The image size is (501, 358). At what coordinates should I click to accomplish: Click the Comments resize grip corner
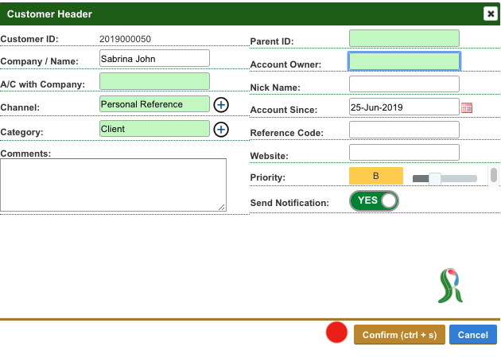click(222, 208)
